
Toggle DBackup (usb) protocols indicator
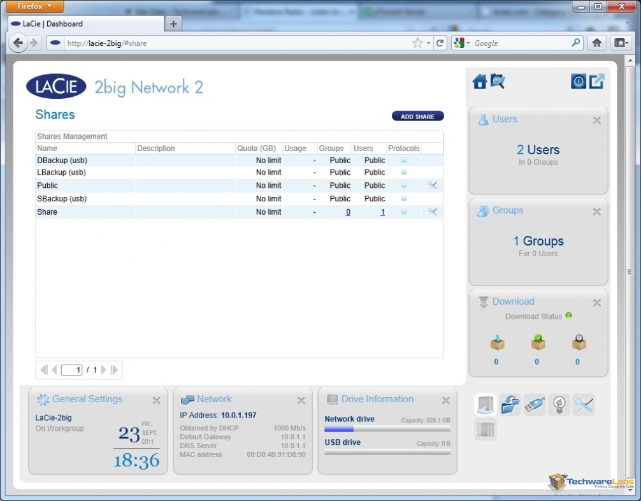(404, 161)
